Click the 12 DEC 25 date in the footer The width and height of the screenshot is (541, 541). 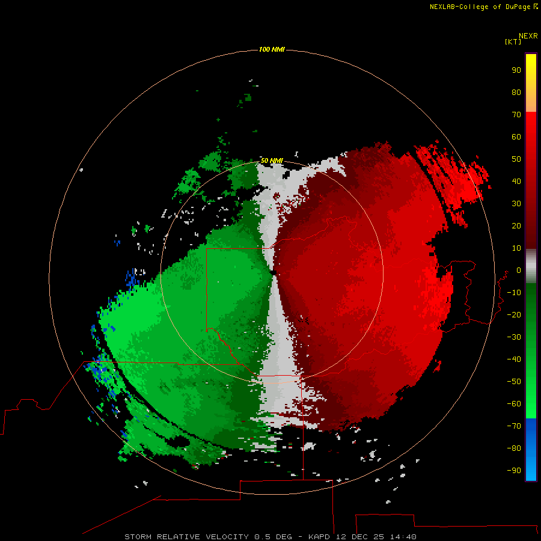361,537
